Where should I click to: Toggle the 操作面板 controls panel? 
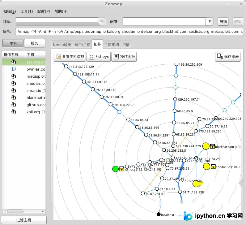click(124, 57)
